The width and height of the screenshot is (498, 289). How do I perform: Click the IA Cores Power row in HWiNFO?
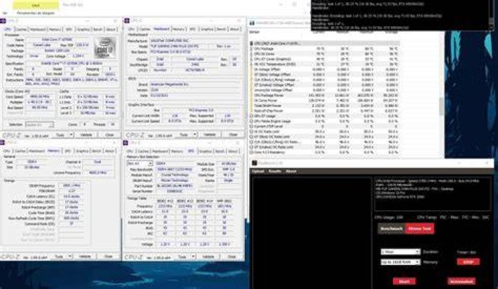point(324,100)
